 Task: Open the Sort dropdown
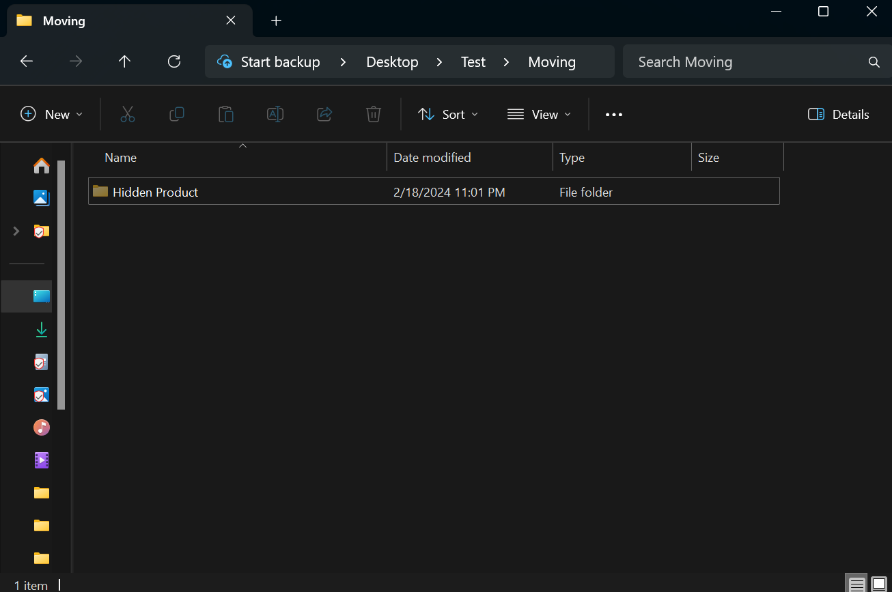click(x=448, y=114)
